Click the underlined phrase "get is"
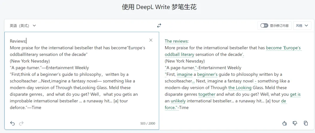This screenshot has width=315, height=133. click(x=295, y=94)
